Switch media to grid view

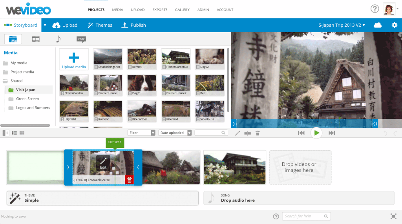tap(22, 133)
